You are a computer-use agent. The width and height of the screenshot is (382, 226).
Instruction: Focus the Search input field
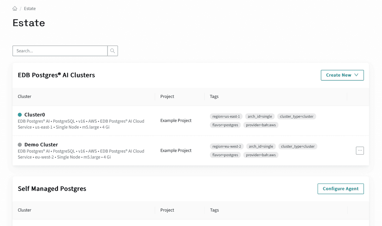coord(60,51)
